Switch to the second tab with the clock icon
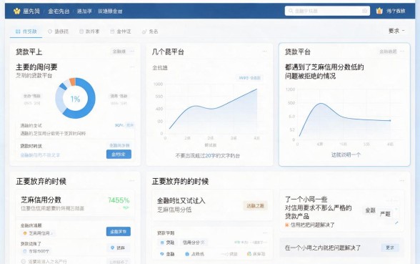The image size is (420, 264). [x=58, y=31]
